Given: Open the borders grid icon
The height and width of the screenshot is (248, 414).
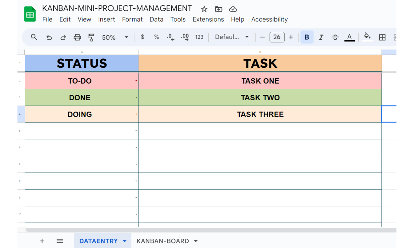Looking at the screenshot, I should point(382,37).
